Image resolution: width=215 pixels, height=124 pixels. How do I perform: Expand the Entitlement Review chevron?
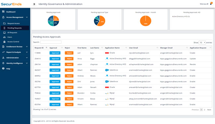click(x=27, y=47)
